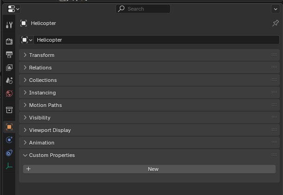Click the Motion Paths panel drag grip
This screenshot has height=195, width=283.
(274, 105)
